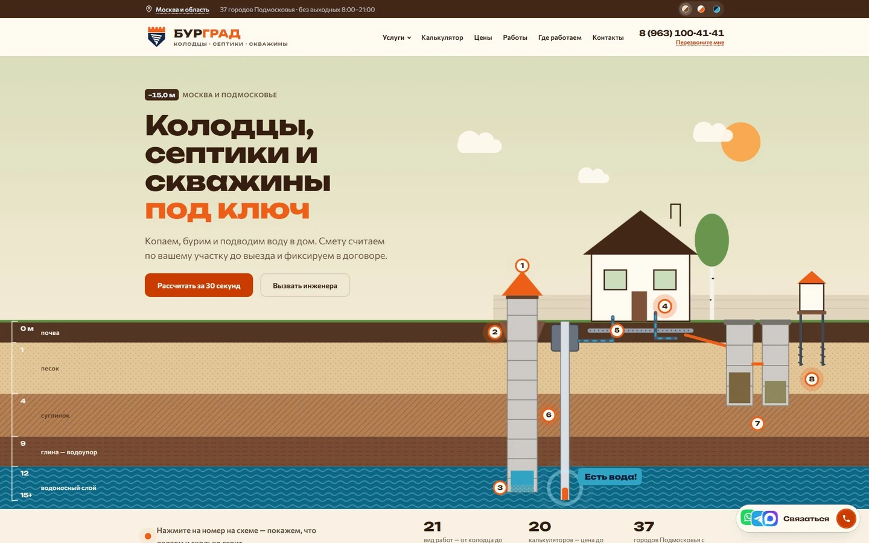Click the 'почва' layer label
This screenshot has height=543, width=869.
pos(50,333)
